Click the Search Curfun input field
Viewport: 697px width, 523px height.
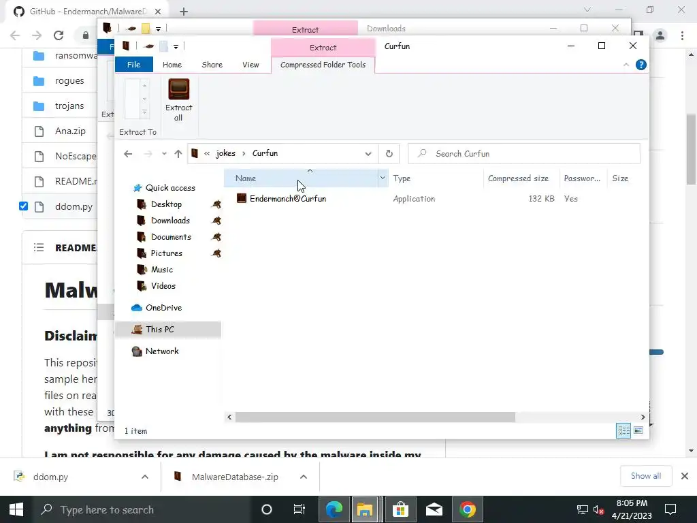(x=524, y=153)
